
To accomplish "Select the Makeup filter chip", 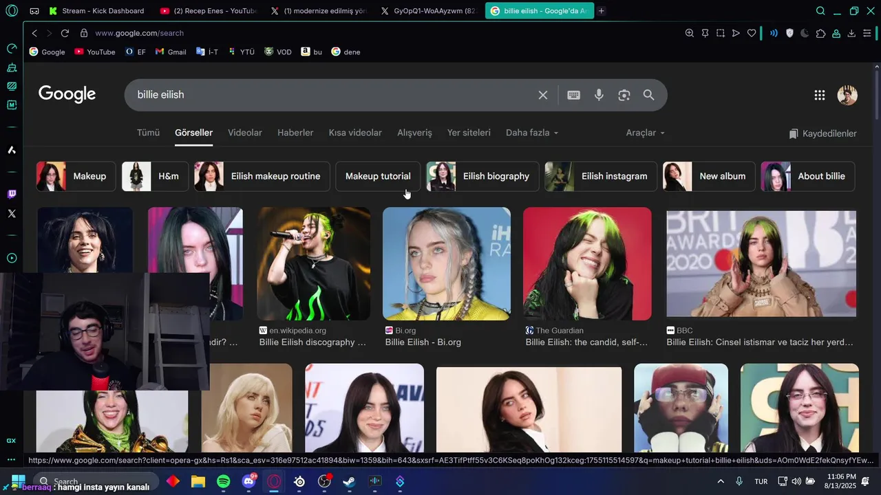I will 76,177.
